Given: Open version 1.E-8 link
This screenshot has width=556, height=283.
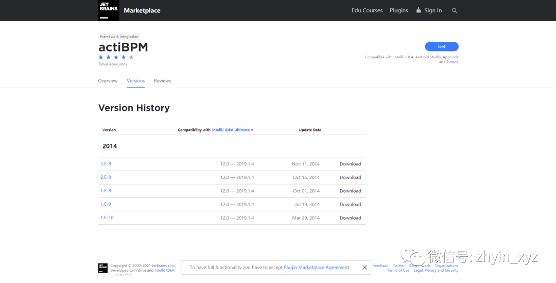Looking at the screenshot, I should tap(106, 191).
